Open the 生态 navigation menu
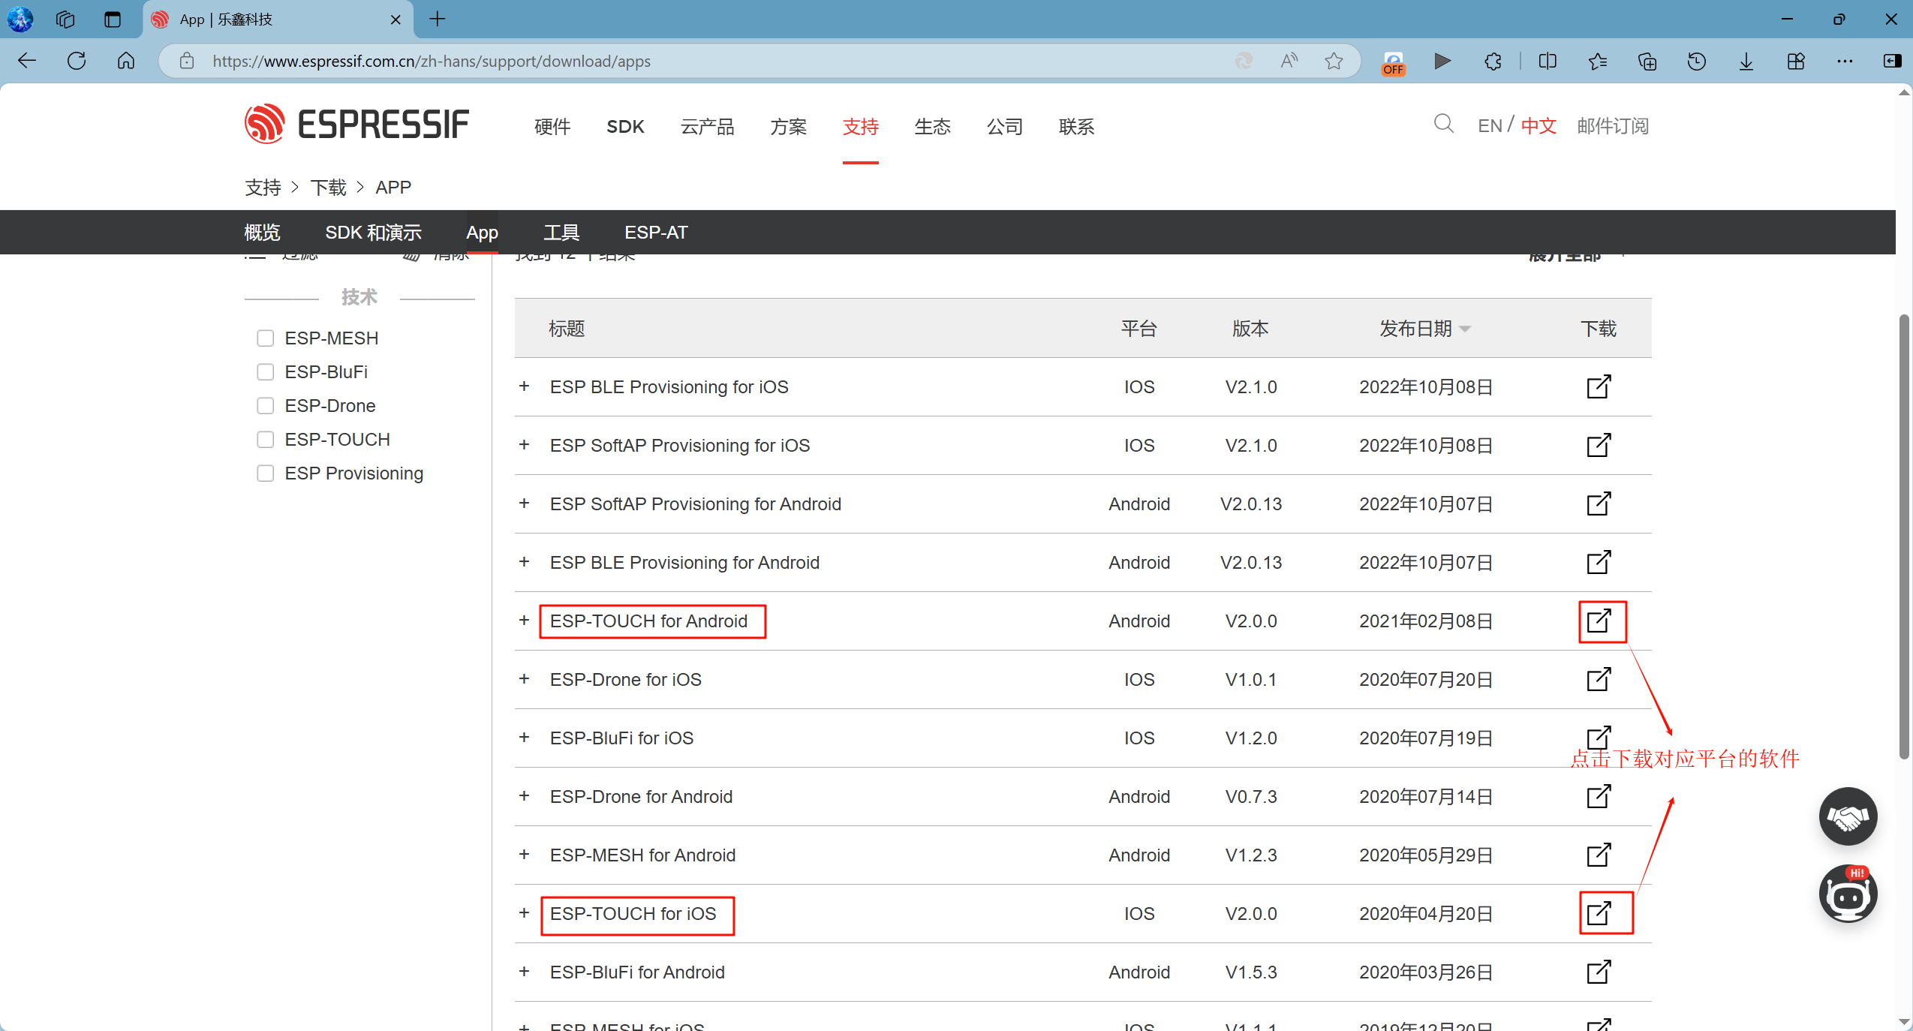The width and height of the screenshot is (1913, 1031). pyautogui.click(x=932, y=127)
